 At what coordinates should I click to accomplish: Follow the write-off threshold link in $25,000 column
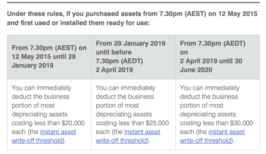(x=142, y=132)
